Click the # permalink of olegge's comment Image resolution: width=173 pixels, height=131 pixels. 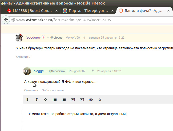(x=93, y=71)
